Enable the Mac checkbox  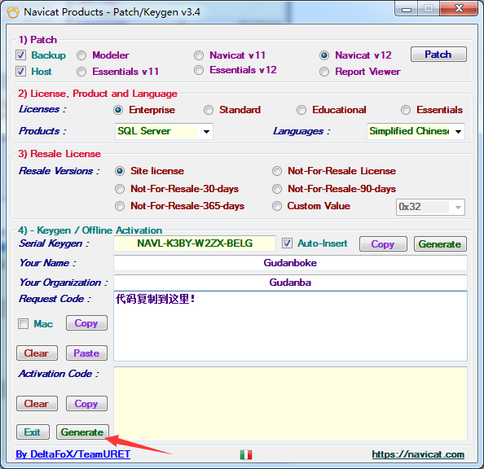(x=23, y=324)
